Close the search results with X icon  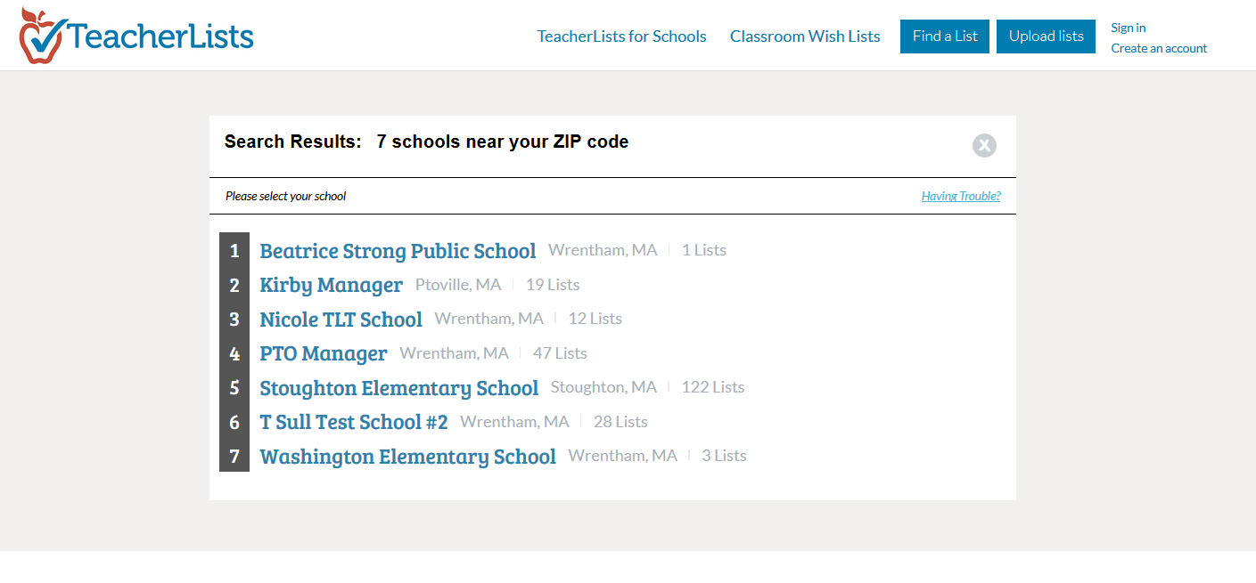(x=984, y=145)
